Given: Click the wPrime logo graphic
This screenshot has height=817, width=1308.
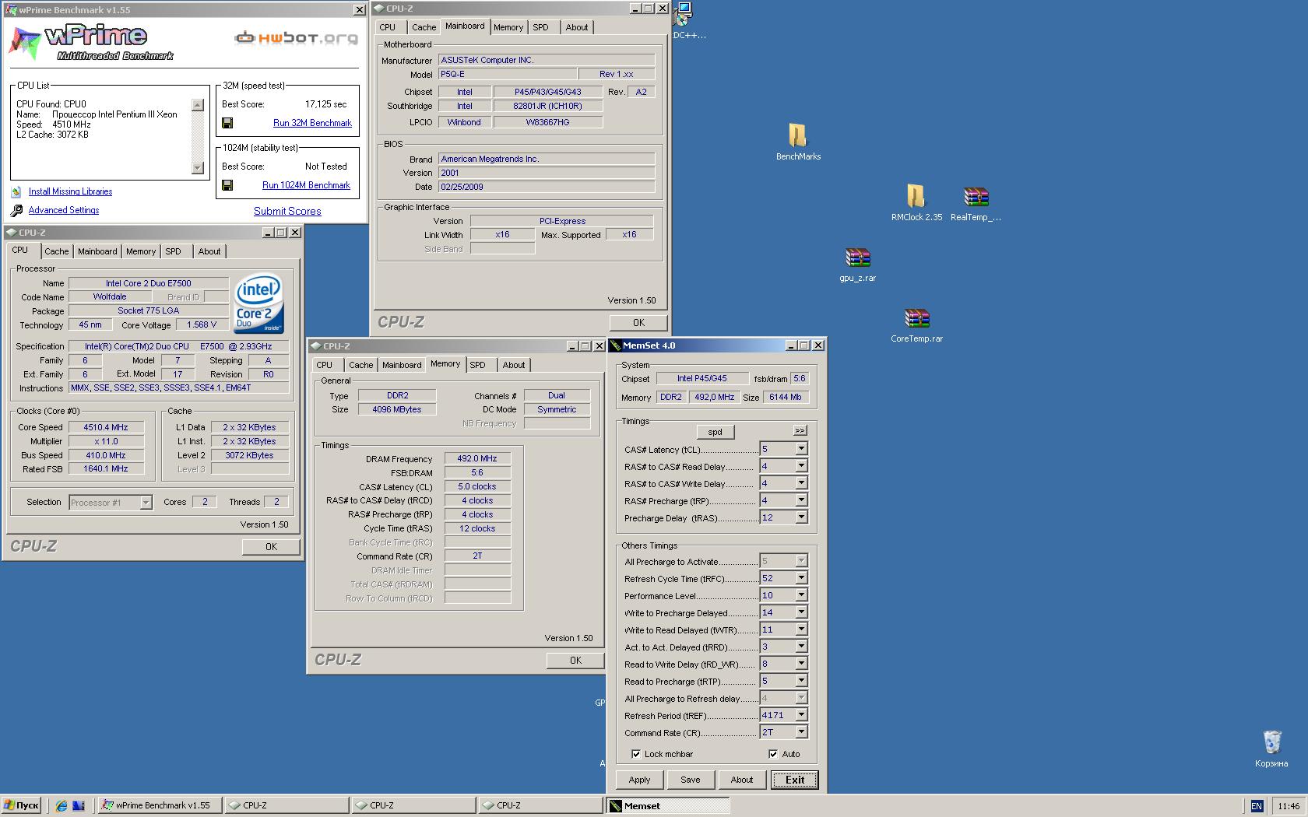Looking at the screenshot, I should [x=92, y=42].
